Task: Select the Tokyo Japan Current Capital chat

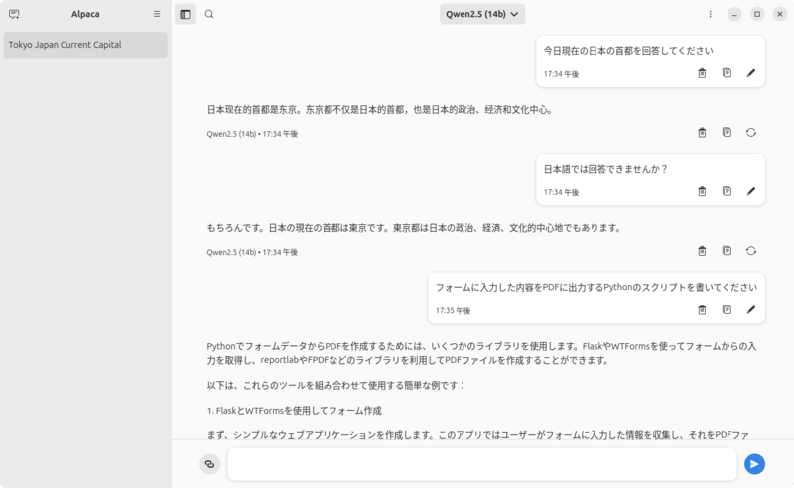Action: point(85,45)
